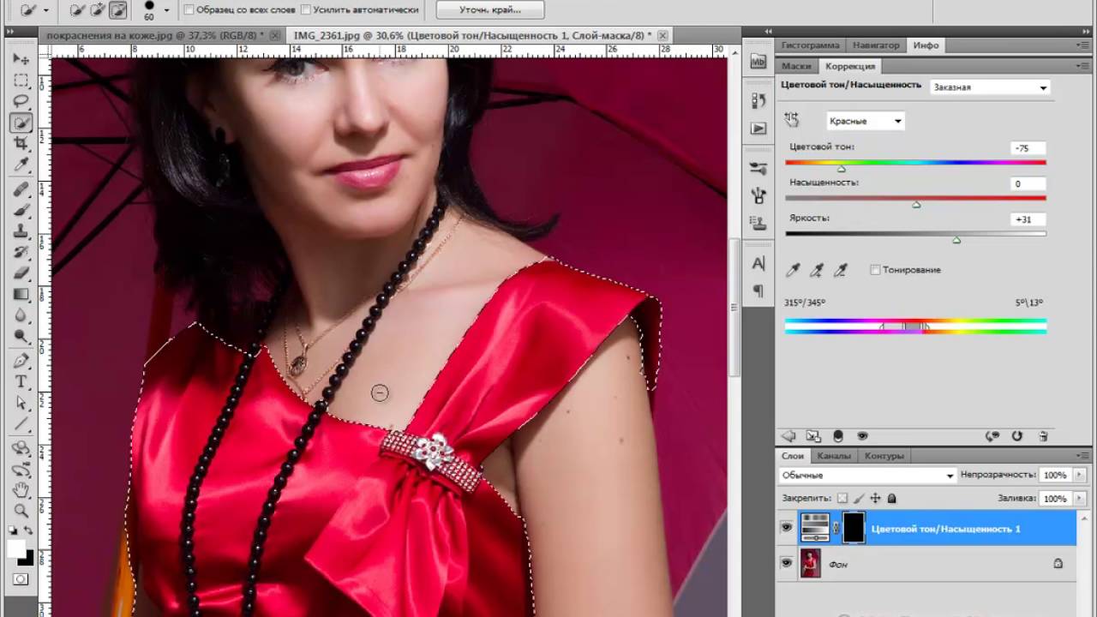Select the History Brush tool
The height and width of the screenshot is (617, 1097).
(x=21, y=253)
